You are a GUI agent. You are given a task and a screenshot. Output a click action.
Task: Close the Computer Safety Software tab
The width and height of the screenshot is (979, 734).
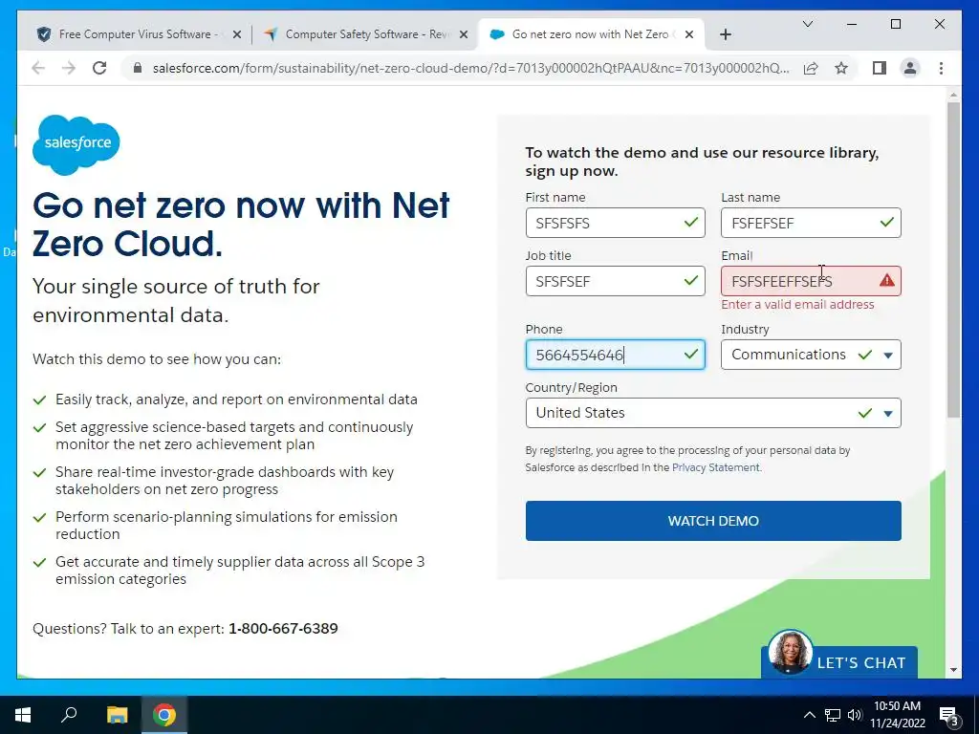pos(464,34)
